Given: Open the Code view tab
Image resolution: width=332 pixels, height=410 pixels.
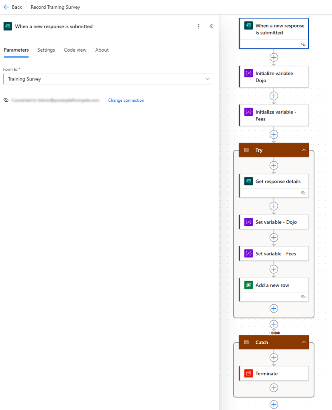Looking at the screenshot, I should pos(75,50).
